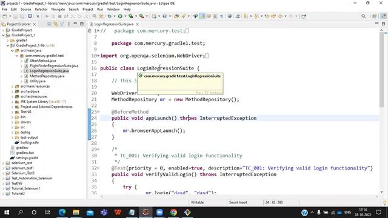This screenshot has width=388, height=218.
Task: Expand the src/test/java source folder
Action: (12, 91)
